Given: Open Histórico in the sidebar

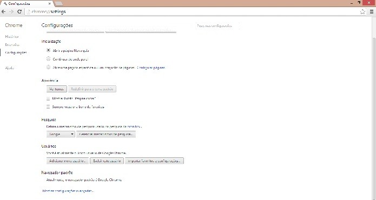Looking at the screenshot, I should tap(12, 36).
